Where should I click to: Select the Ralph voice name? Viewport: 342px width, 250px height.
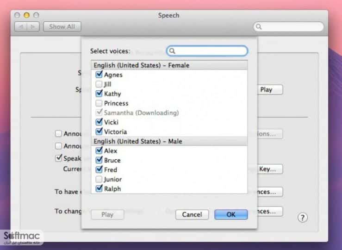pyautogui.click(x=112, y=189)
